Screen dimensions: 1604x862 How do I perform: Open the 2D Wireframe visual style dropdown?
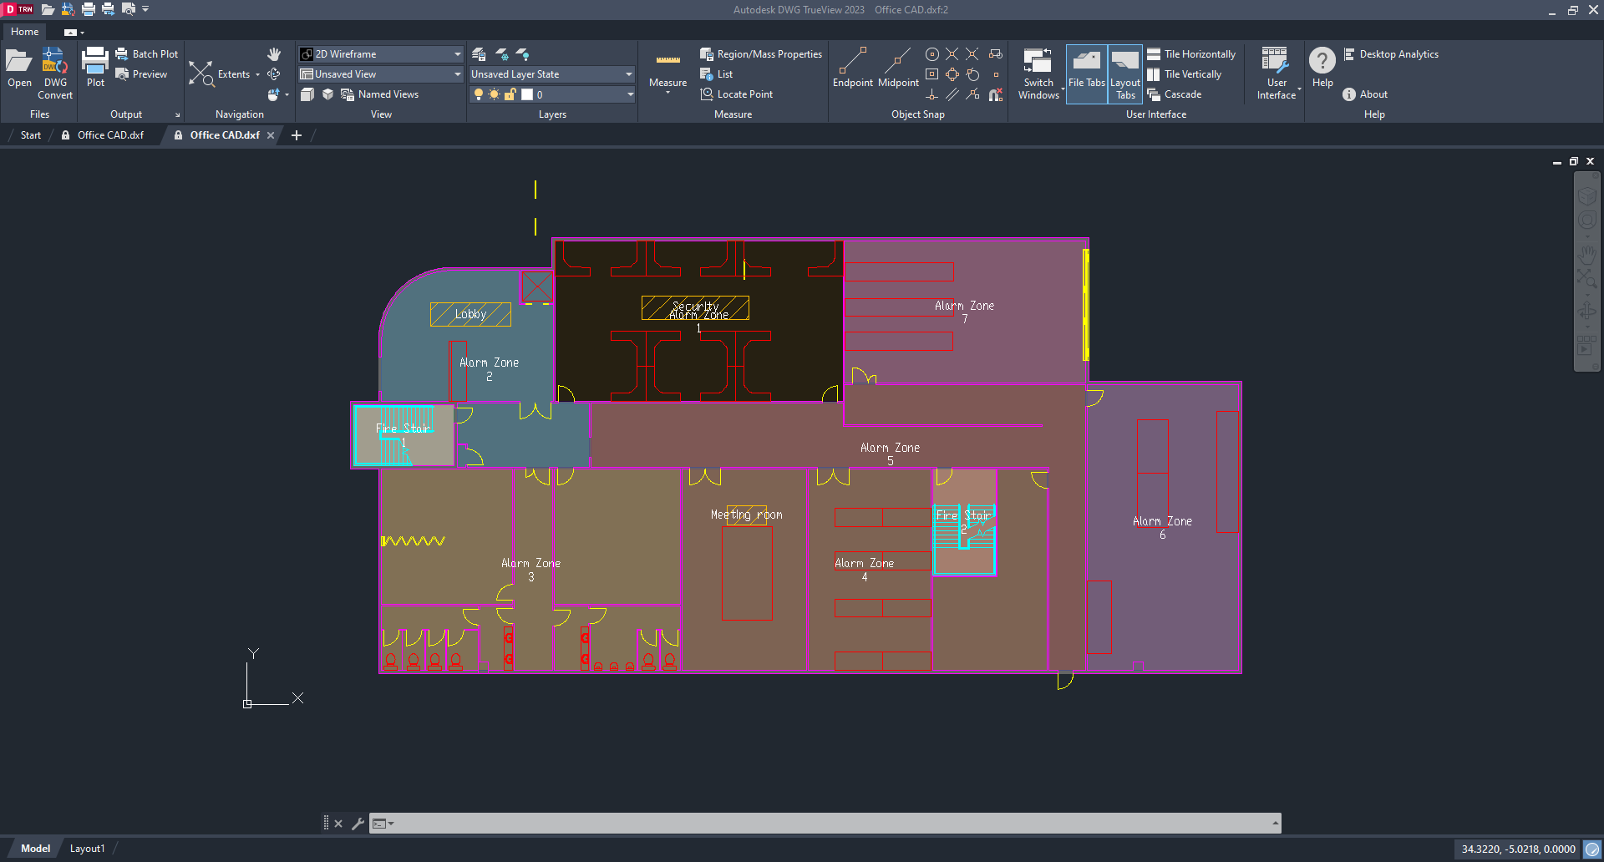(456, 53)
